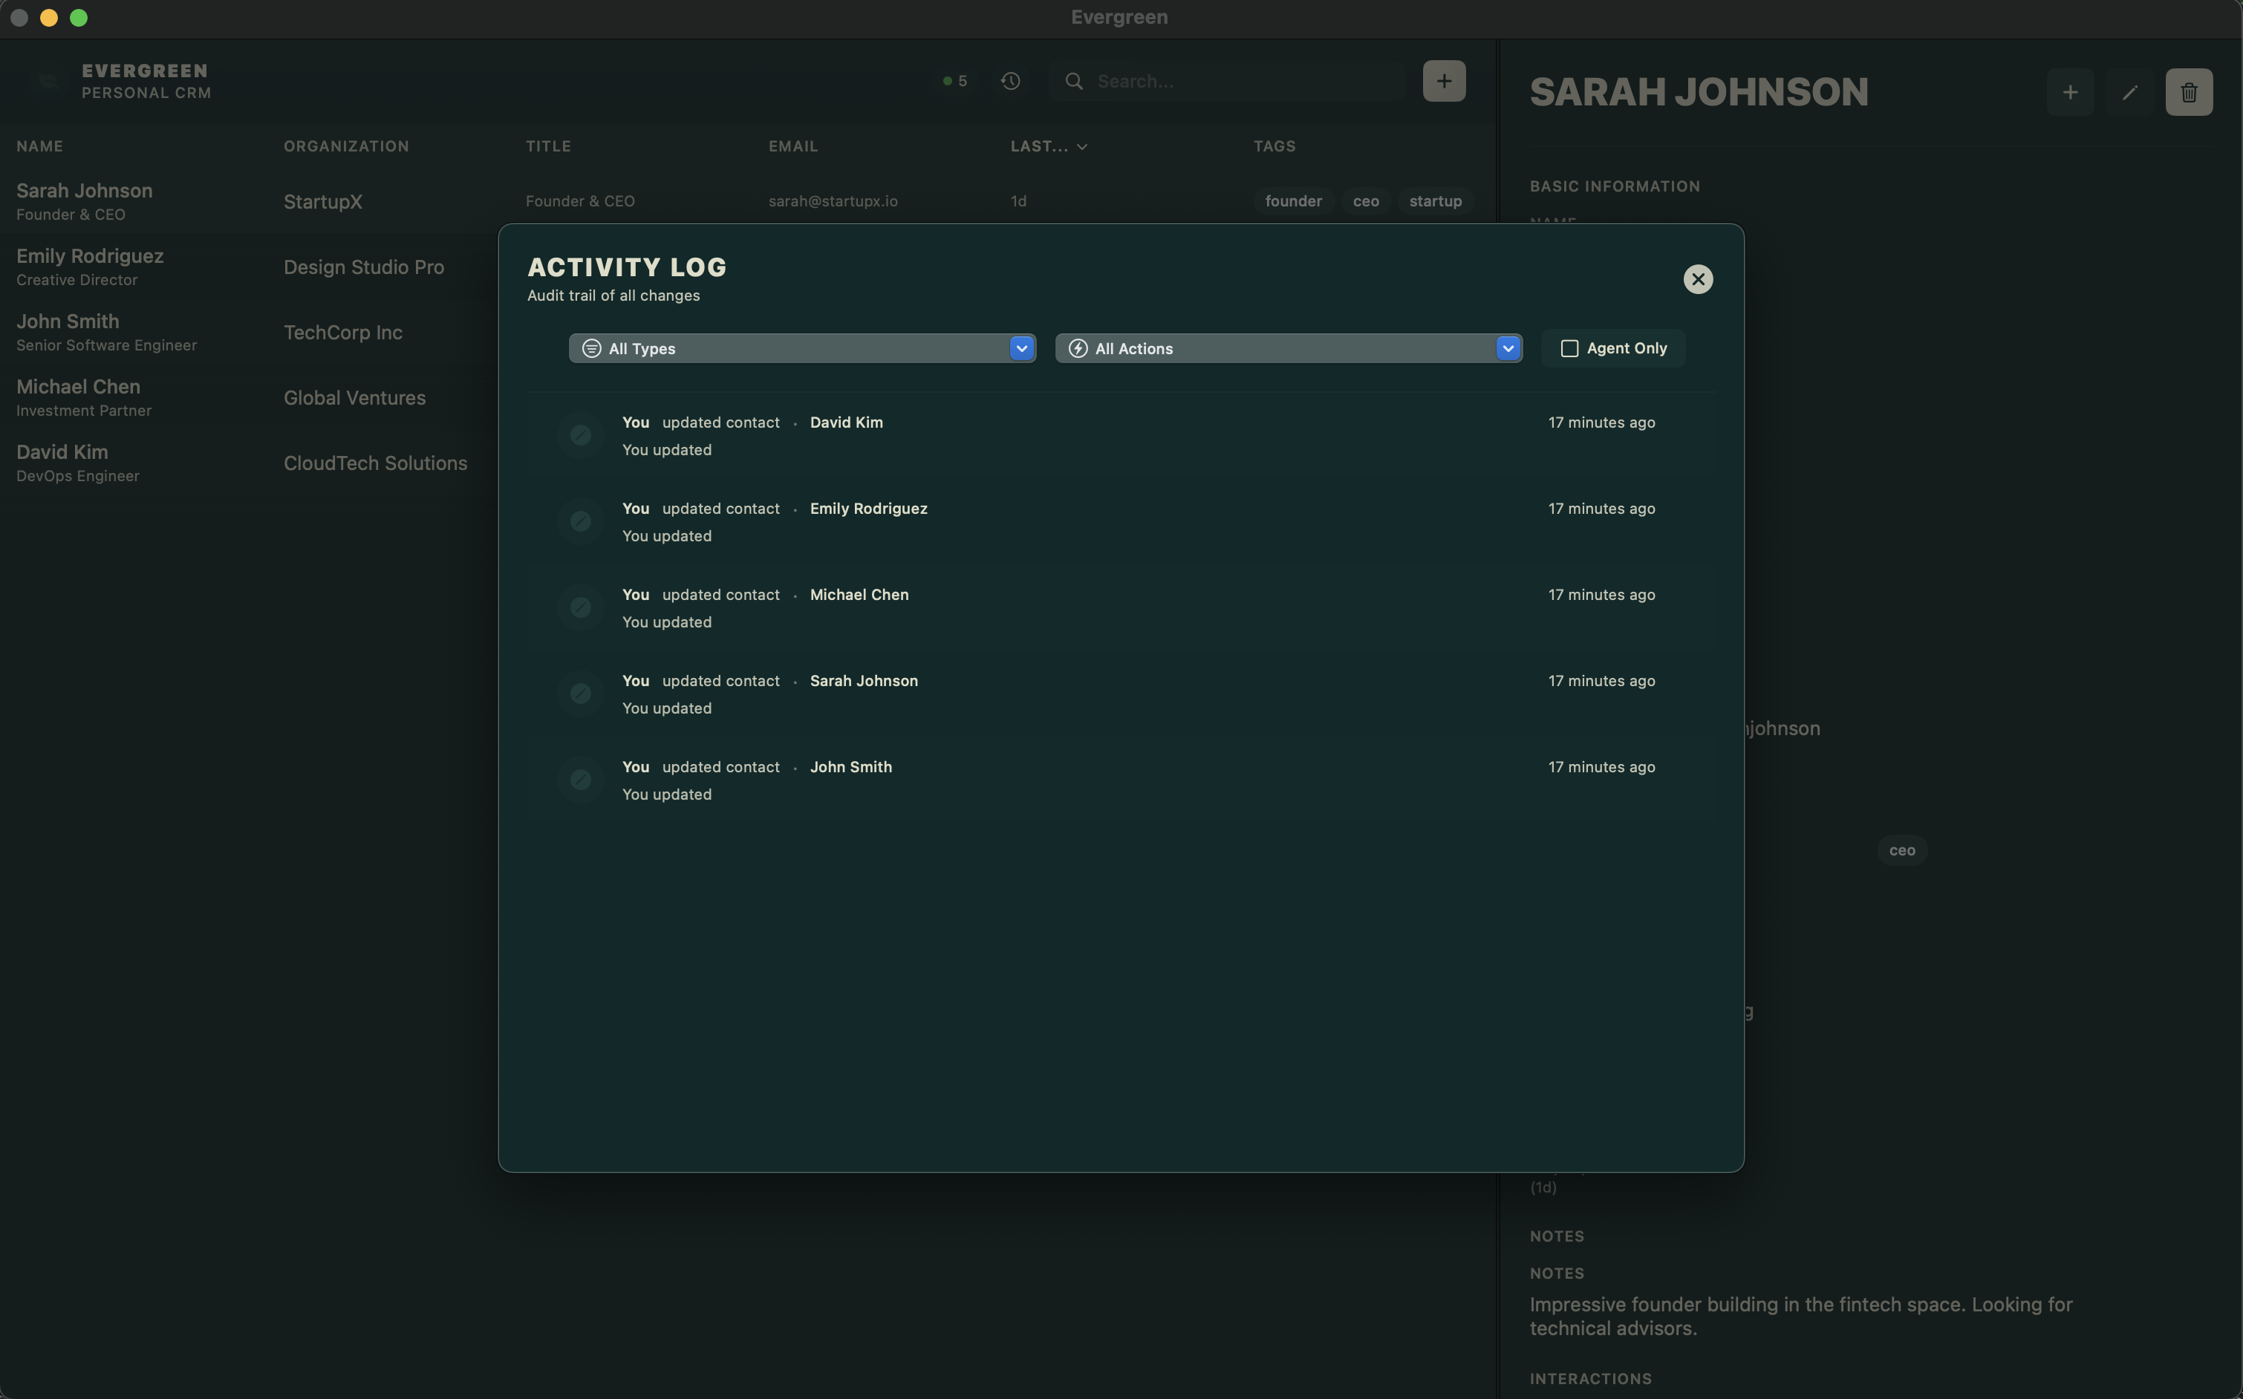Click the trash icon for Sarah Johnson
The height and width of the screenshot is (1399, 2243).
[x=2188, y=93]
